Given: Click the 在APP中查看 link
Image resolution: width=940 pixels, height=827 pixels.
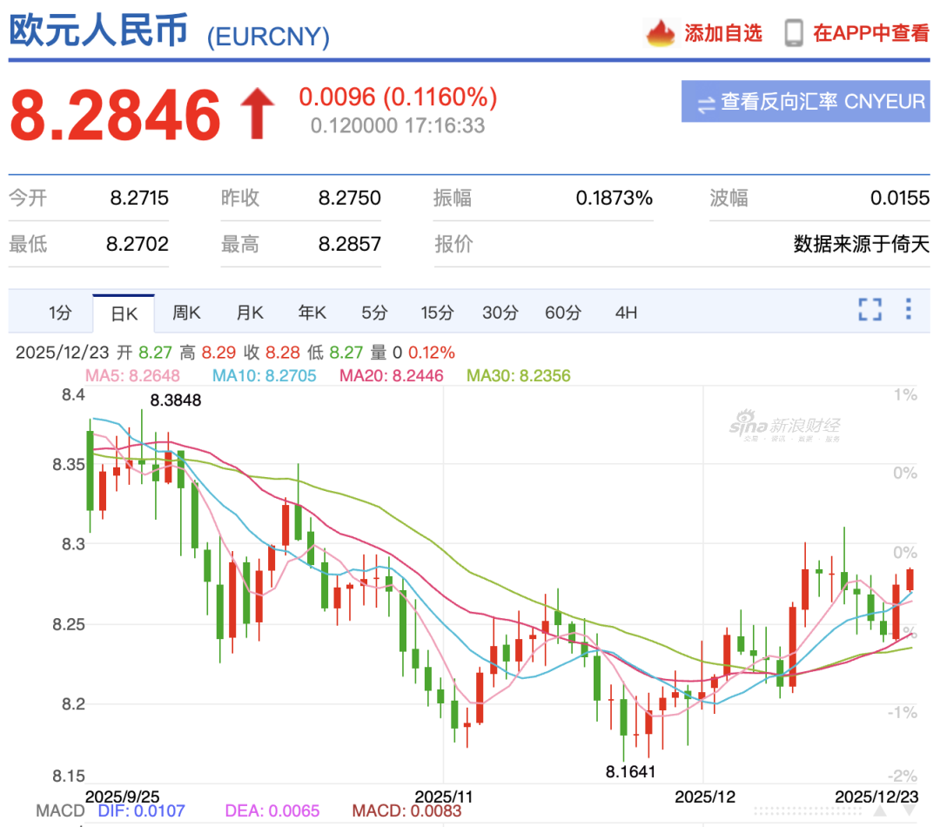Looking at the screenshot, I should point(871,33).
